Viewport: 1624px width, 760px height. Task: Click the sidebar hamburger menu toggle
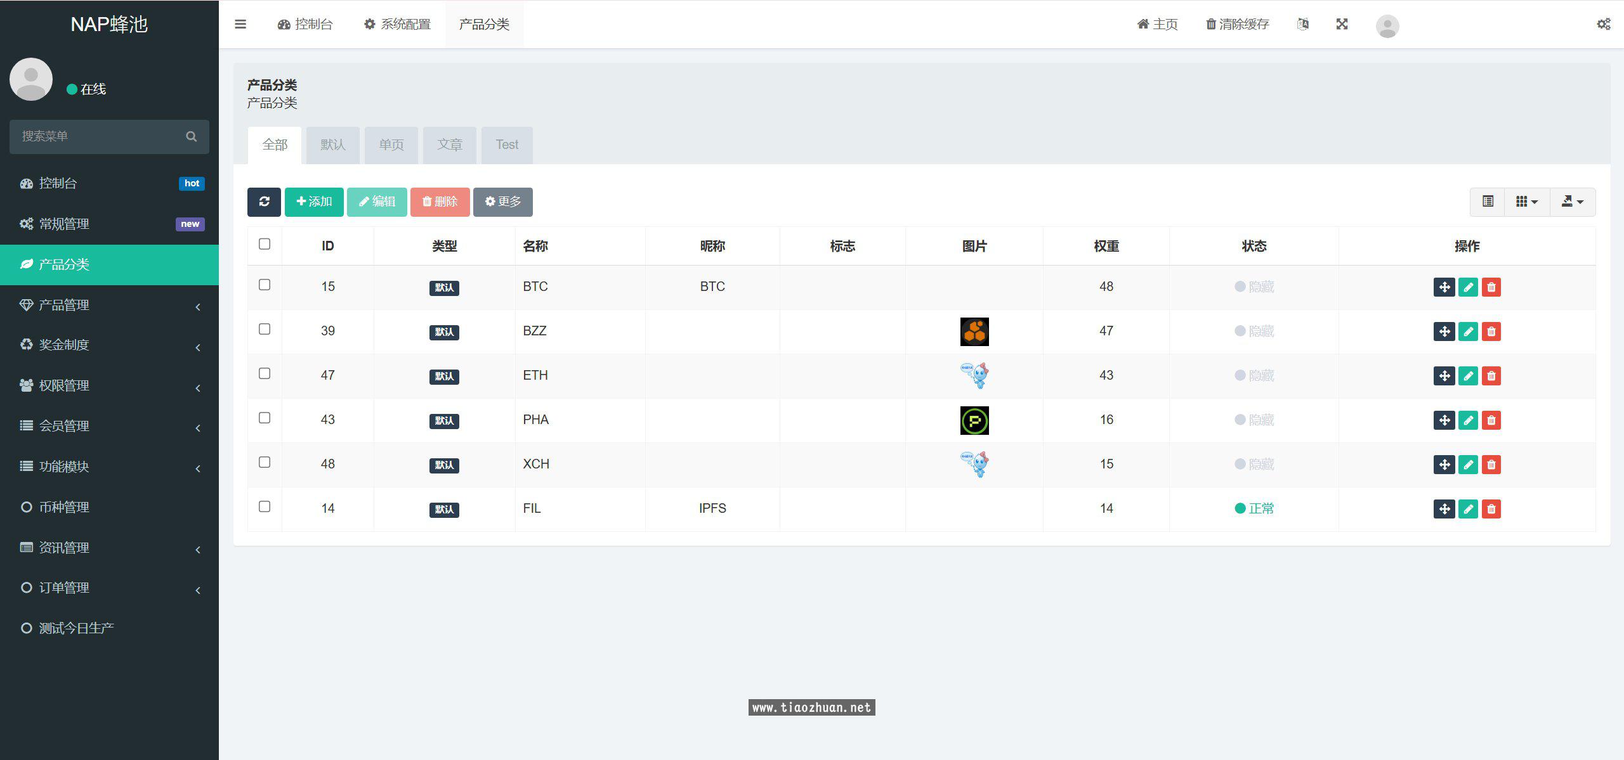point(240,24)
